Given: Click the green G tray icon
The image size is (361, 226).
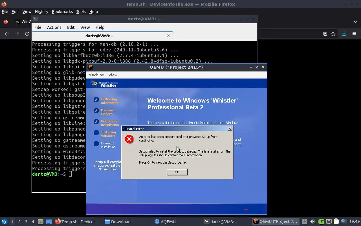Looking at the screenshot, I should pyautogui.click(x=321, y=221).
